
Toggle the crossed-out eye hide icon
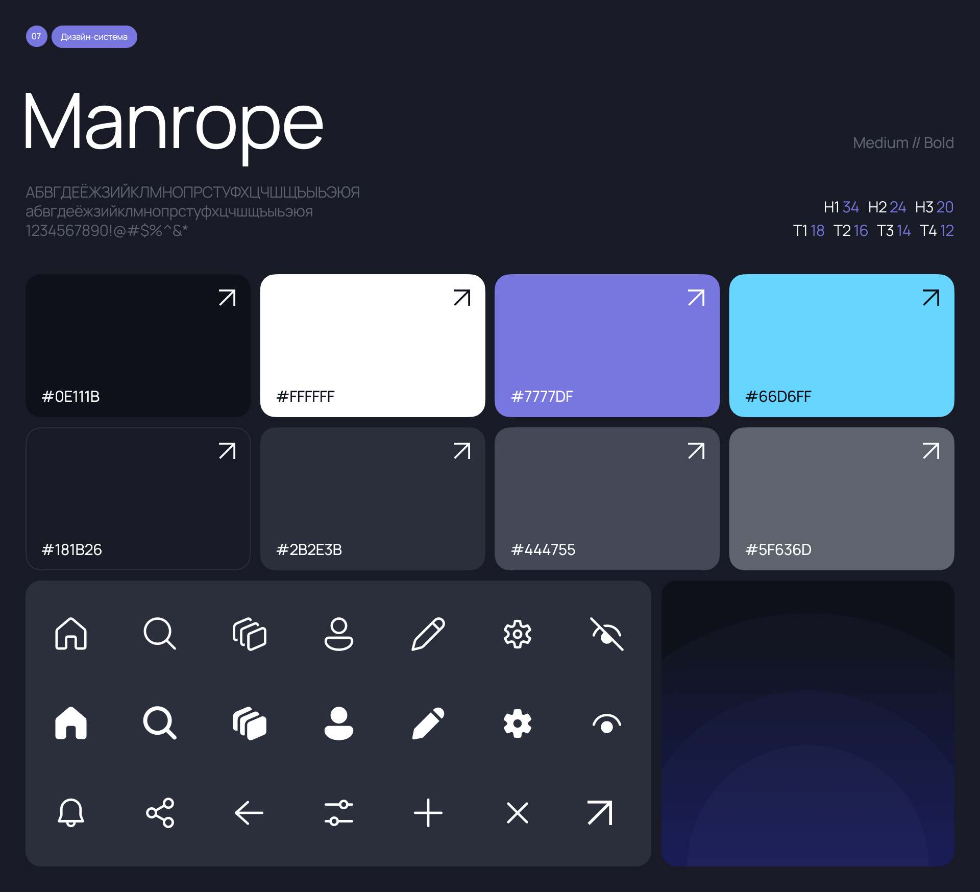[x=607, y=634]
